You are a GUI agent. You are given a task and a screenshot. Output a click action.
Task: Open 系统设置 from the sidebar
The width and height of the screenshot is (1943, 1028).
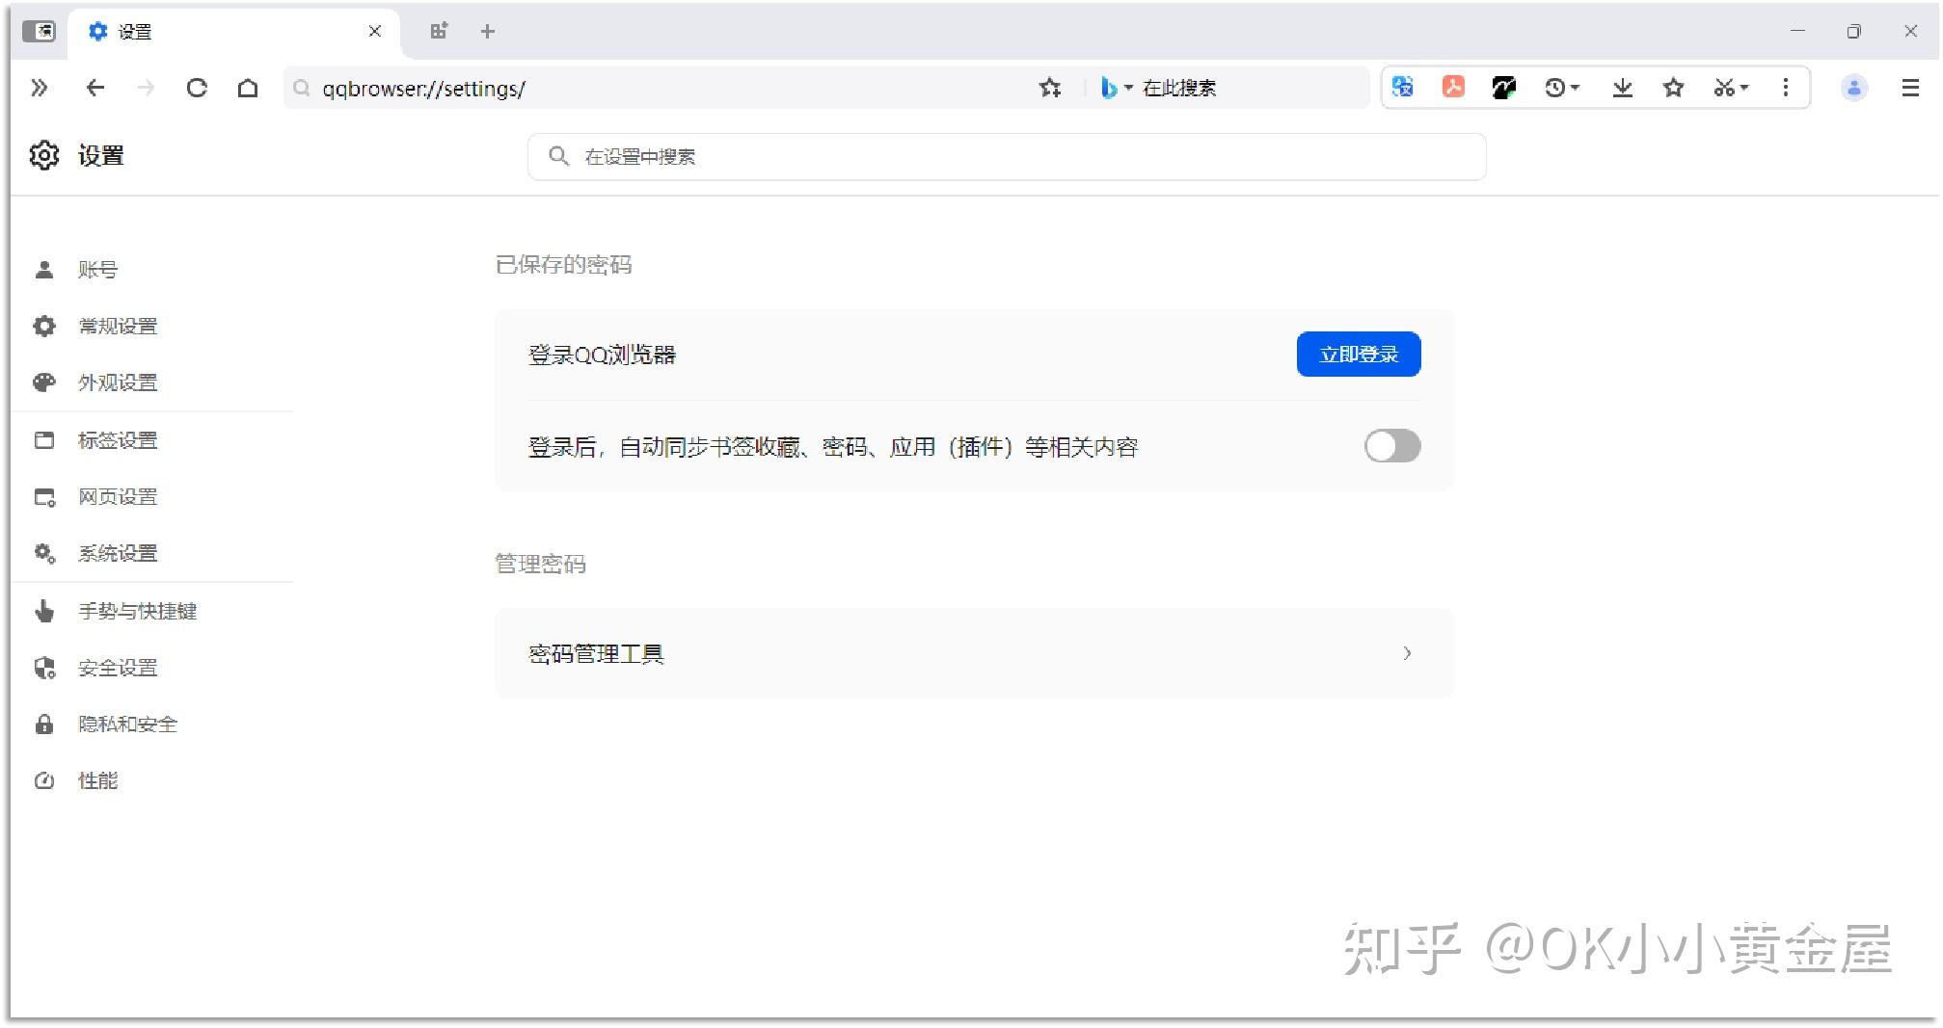pos(117,553)
